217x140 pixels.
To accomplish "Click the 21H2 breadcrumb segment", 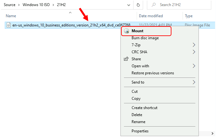I will click(x=61, y=5).
